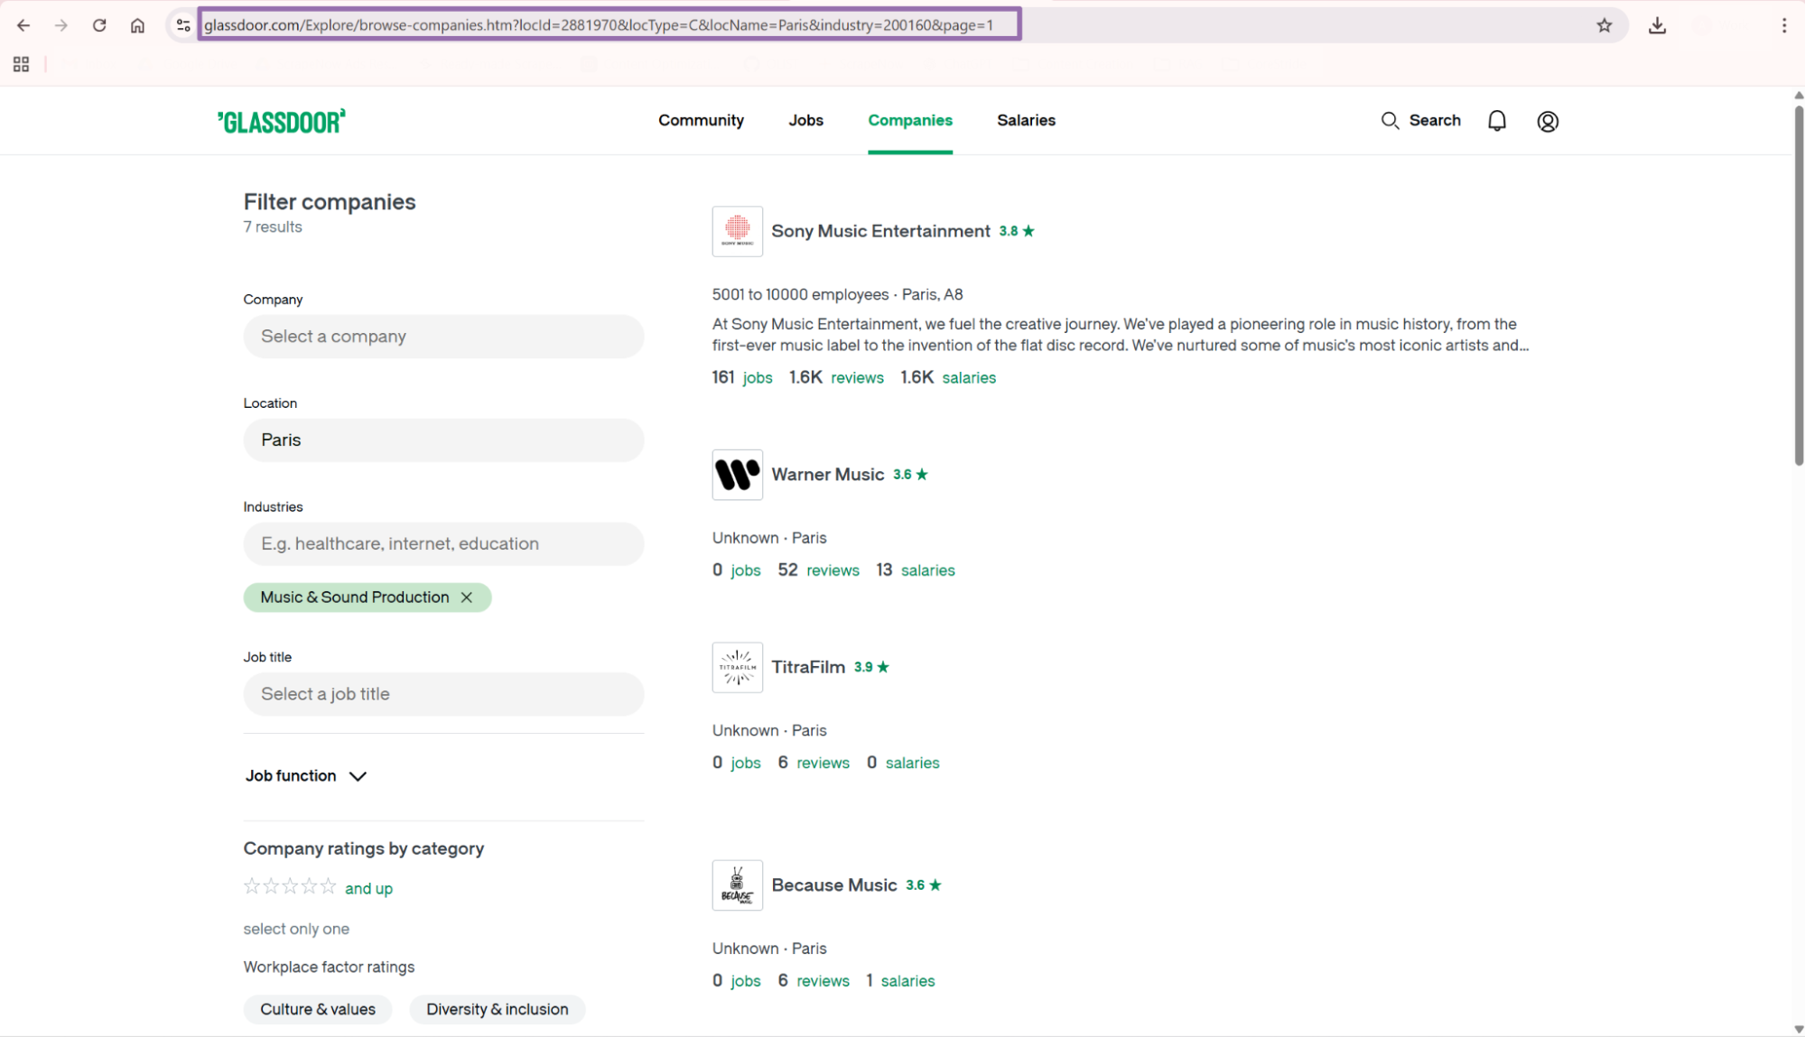The height and width of the screenshot is (1037, 1805).
Task: Click the Warner Music logo
Action: point(737,475)
